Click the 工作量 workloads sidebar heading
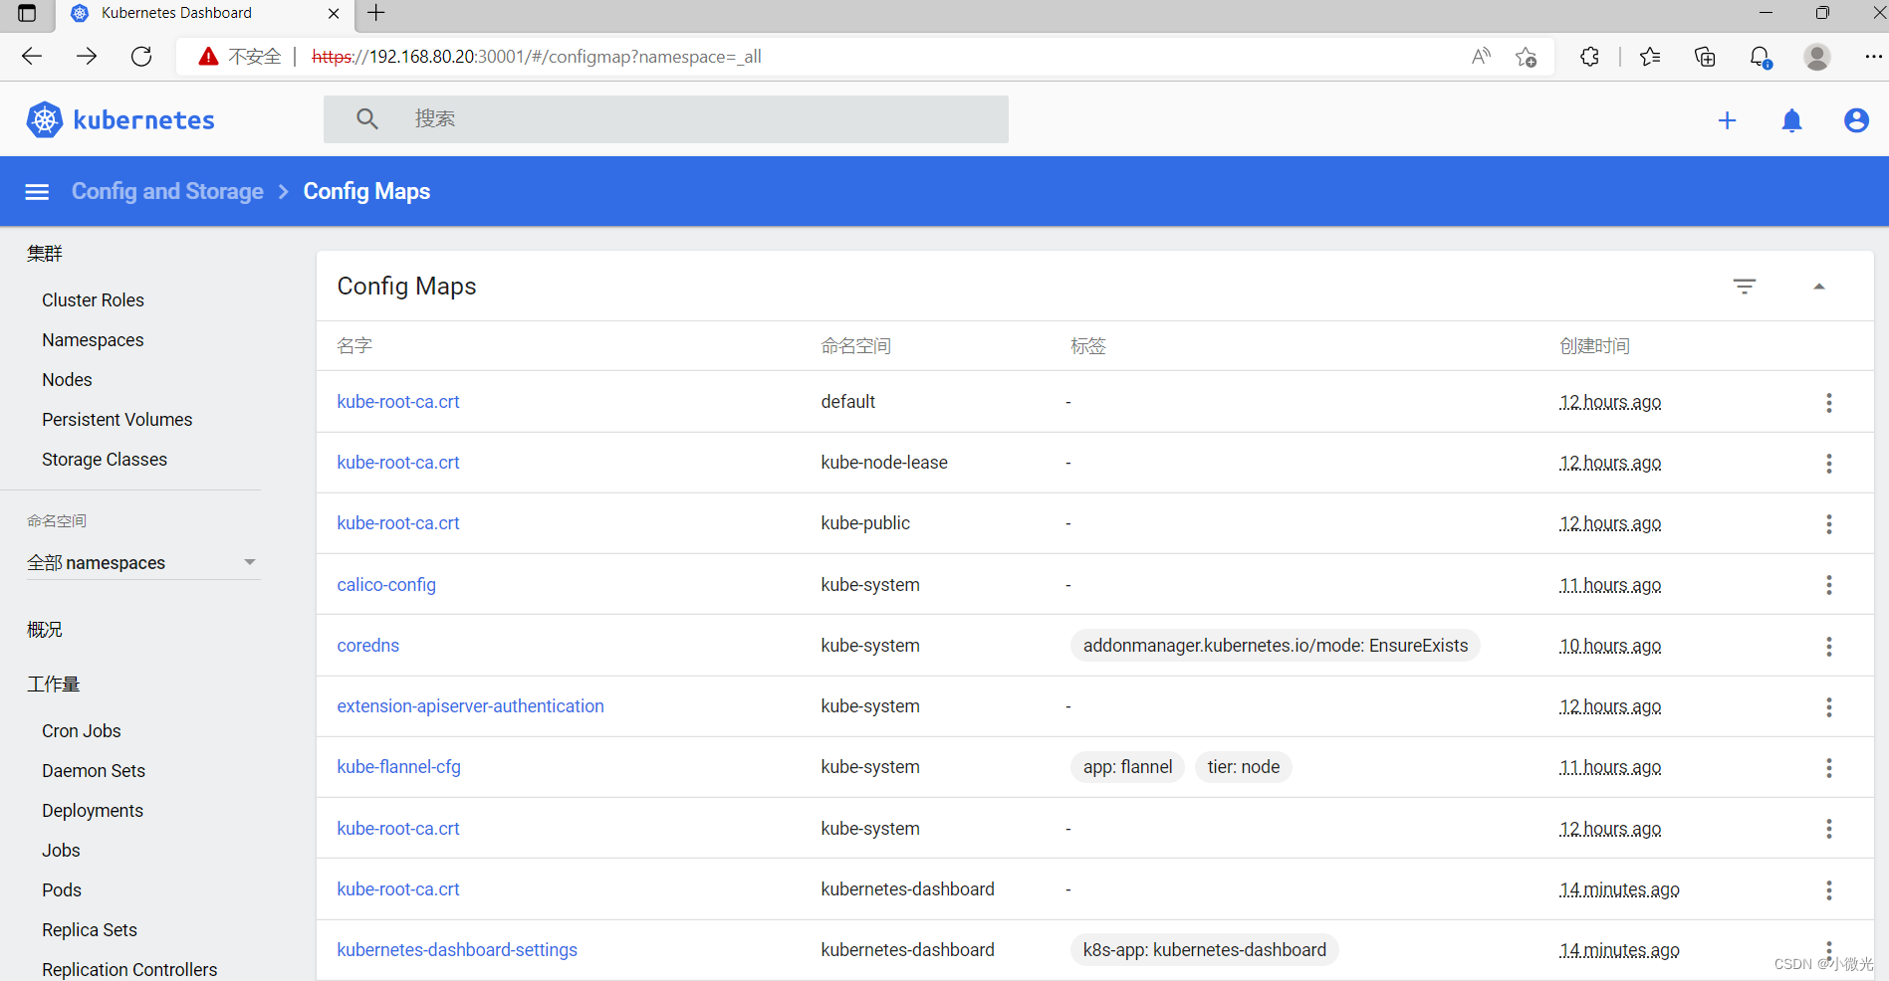1889x981 pixels. [54, 685]
